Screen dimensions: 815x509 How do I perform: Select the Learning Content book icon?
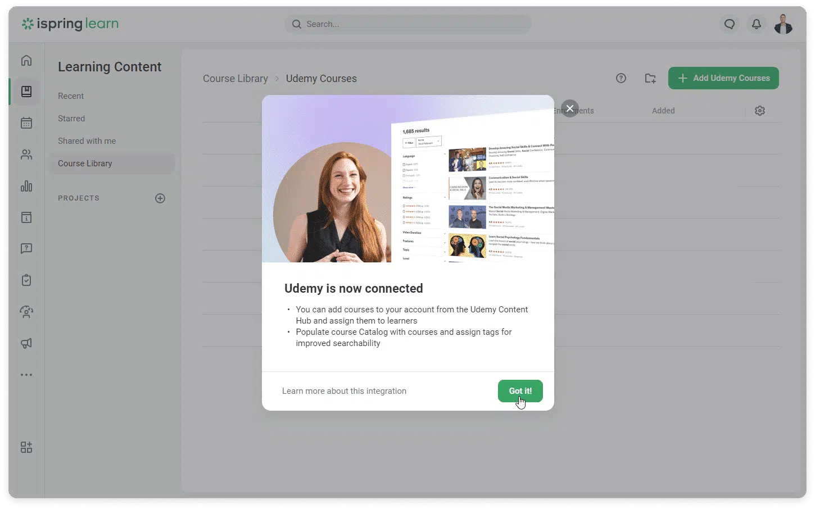click(26, 92)
